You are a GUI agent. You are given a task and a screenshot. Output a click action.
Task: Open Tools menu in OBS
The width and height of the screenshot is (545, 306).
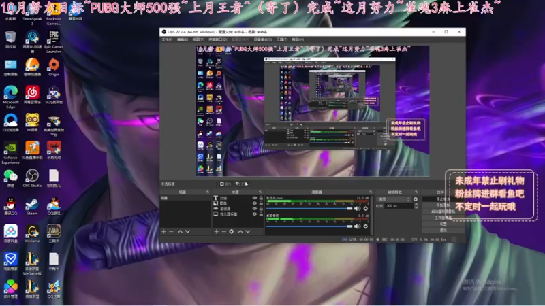pos(282,39)
